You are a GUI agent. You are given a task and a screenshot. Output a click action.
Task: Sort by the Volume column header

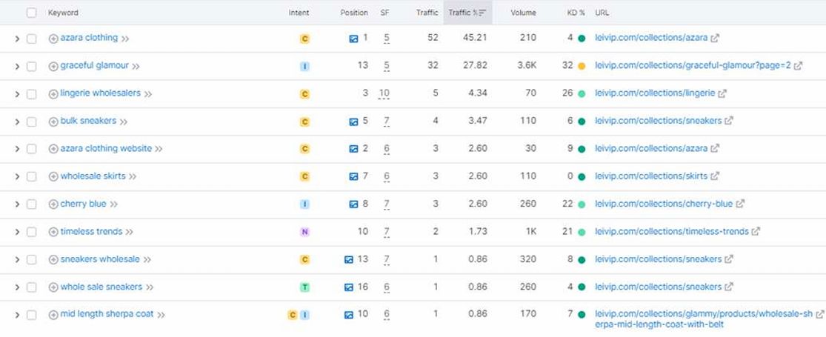pos(523,13)
